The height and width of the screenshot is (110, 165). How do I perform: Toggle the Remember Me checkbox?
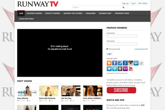(x=107, y=49)
